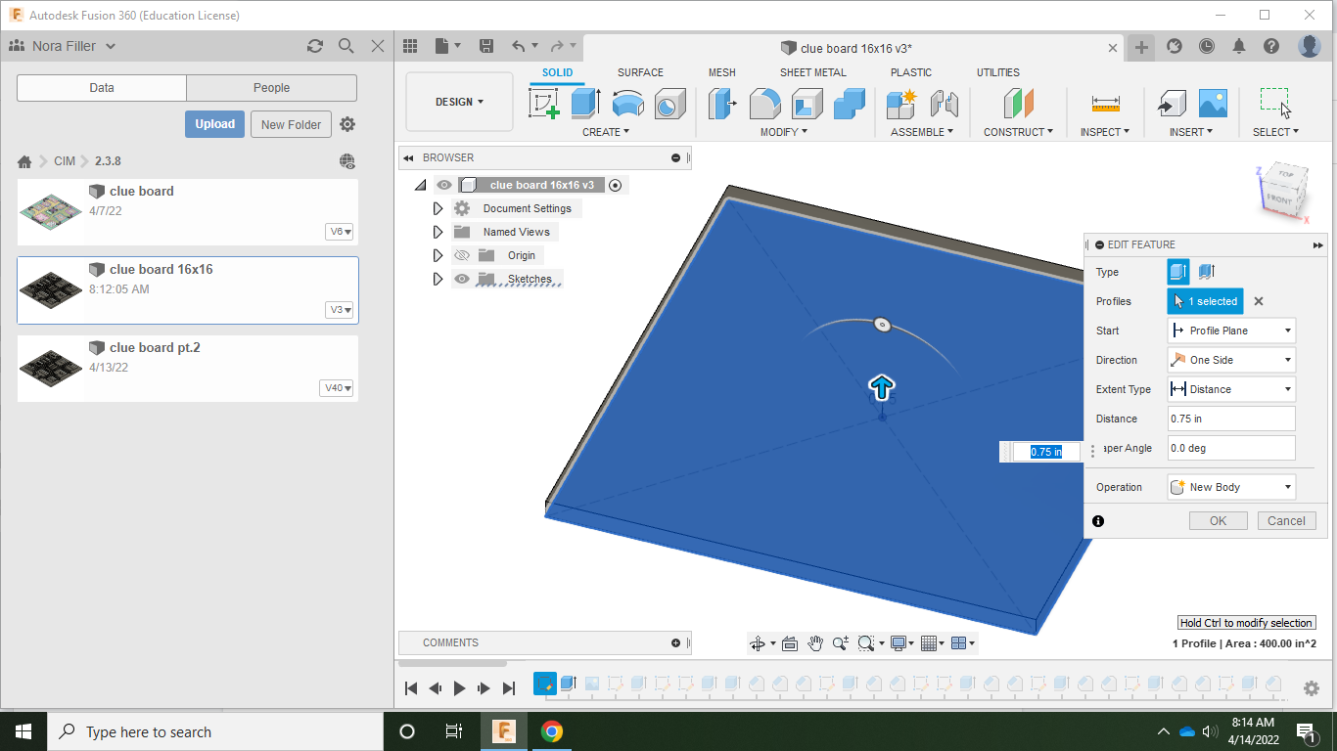
Task: Open the Operation dropdown showing New Body
Action: (x=1231, y=487)
